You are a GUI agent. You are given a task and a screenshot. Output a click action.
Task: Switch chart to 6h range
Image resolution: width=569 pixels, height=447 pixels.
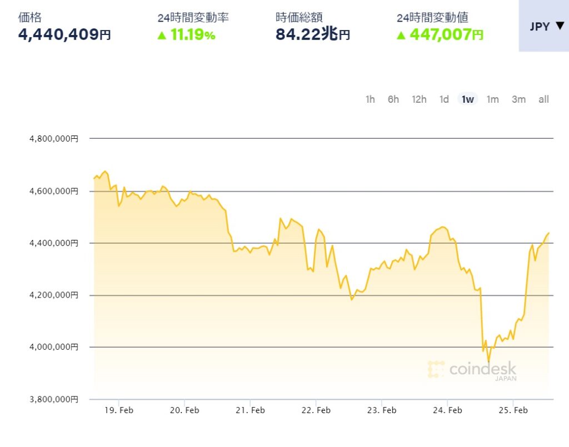pyautogui.click(x=393, y=99)
